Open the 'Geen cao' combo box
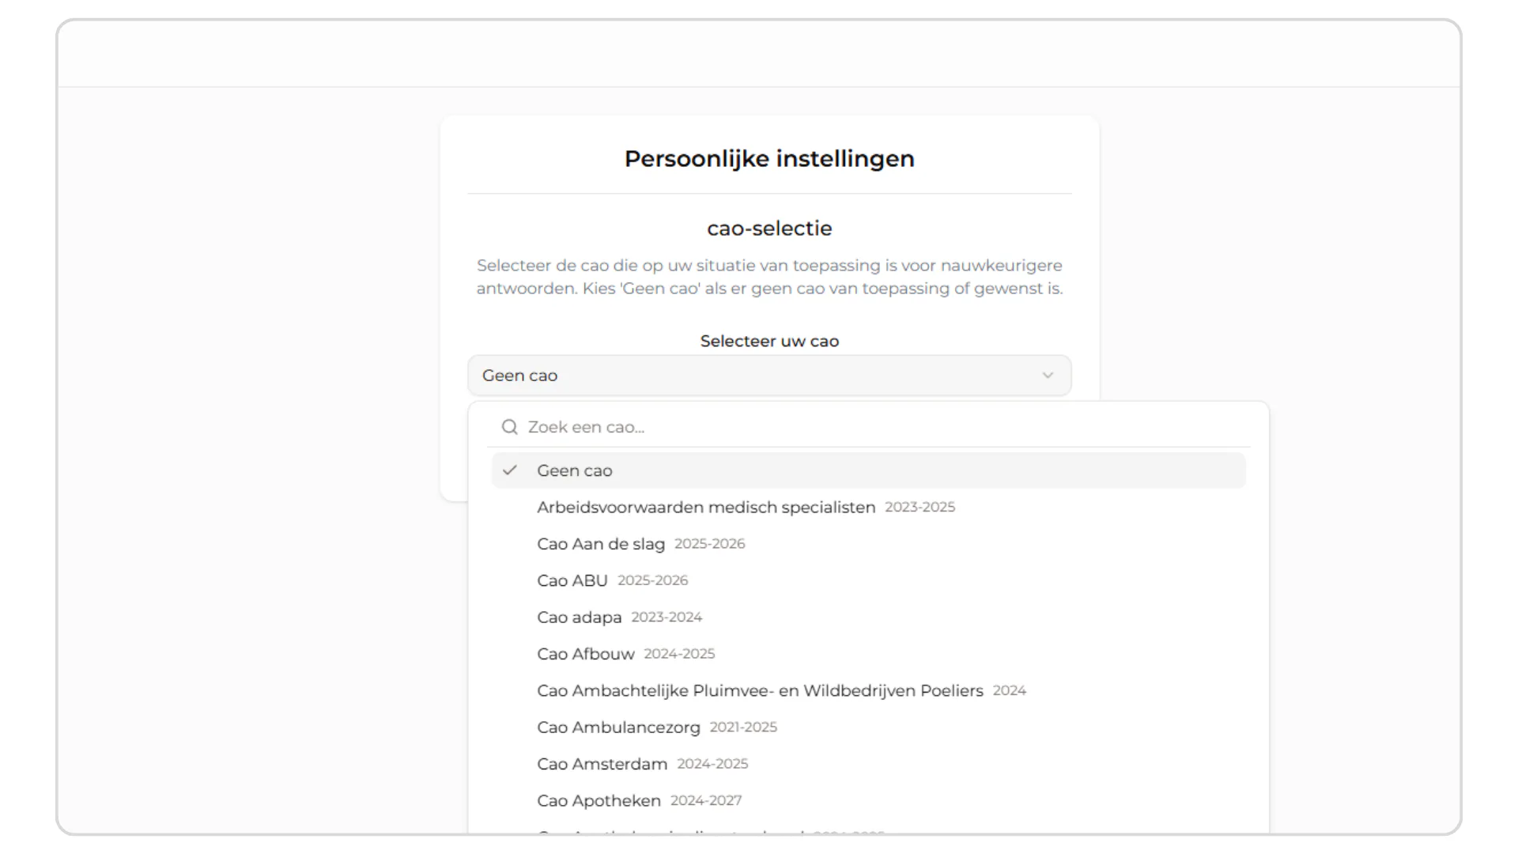 768,376
